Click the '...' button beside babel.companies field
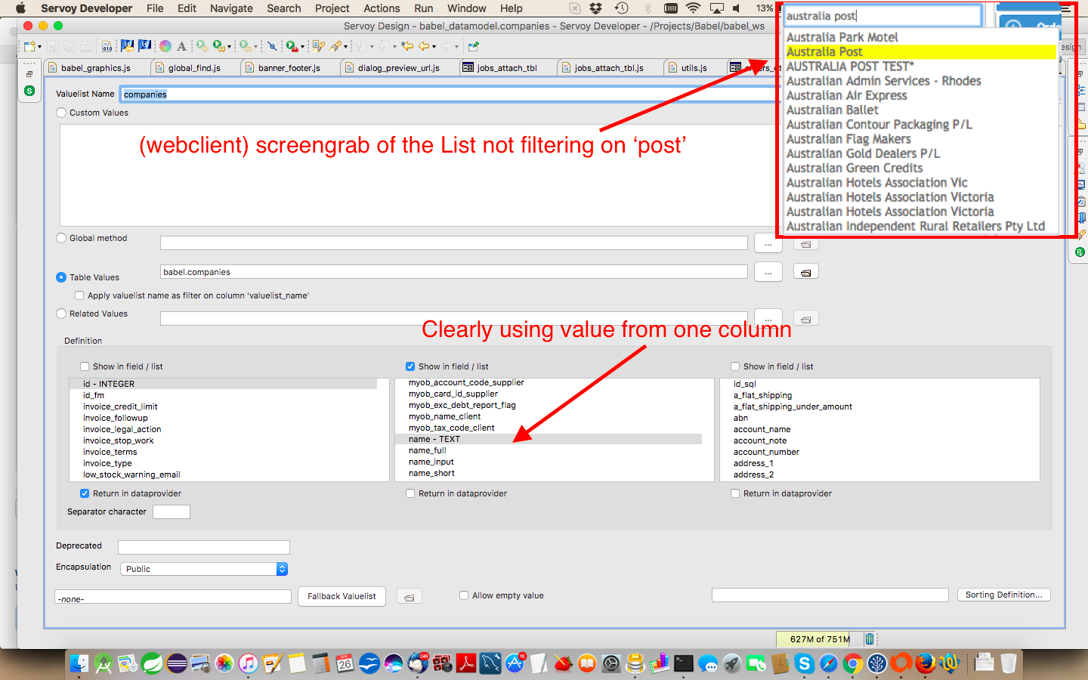Screen dimensions: 1088x680 click(x=768, y=273)
